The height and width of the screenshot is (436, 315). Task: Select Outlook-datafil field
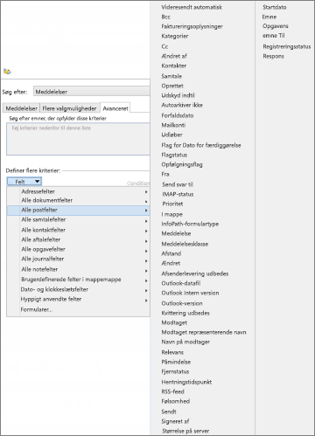click(181, 283)
